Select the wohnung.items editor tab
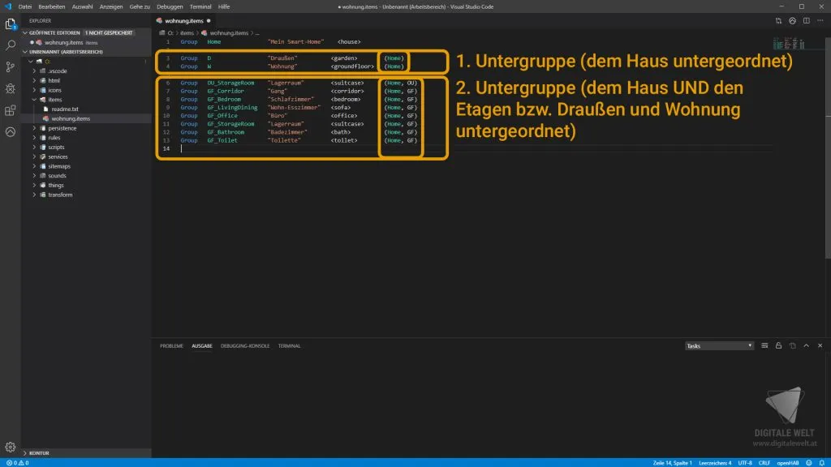Screen dimensions: 831x467 pos(184,20)
